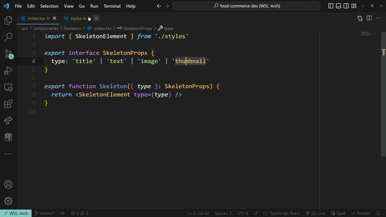Open the Source Control view
This screenshot has width=386, height=217.
click(8, 54)
